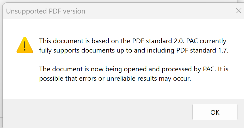244x128 pixels.
Task: Close the Unsupported PDF version dialog
Action: (x=239, y=11)
